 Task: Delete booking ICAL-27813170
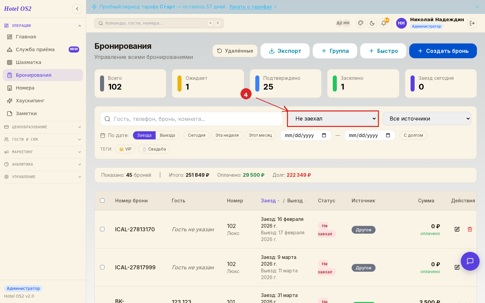coord(470,229)
